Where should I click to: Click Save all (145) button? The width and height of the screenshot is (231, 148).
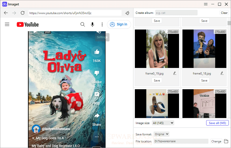coord(217,123)
